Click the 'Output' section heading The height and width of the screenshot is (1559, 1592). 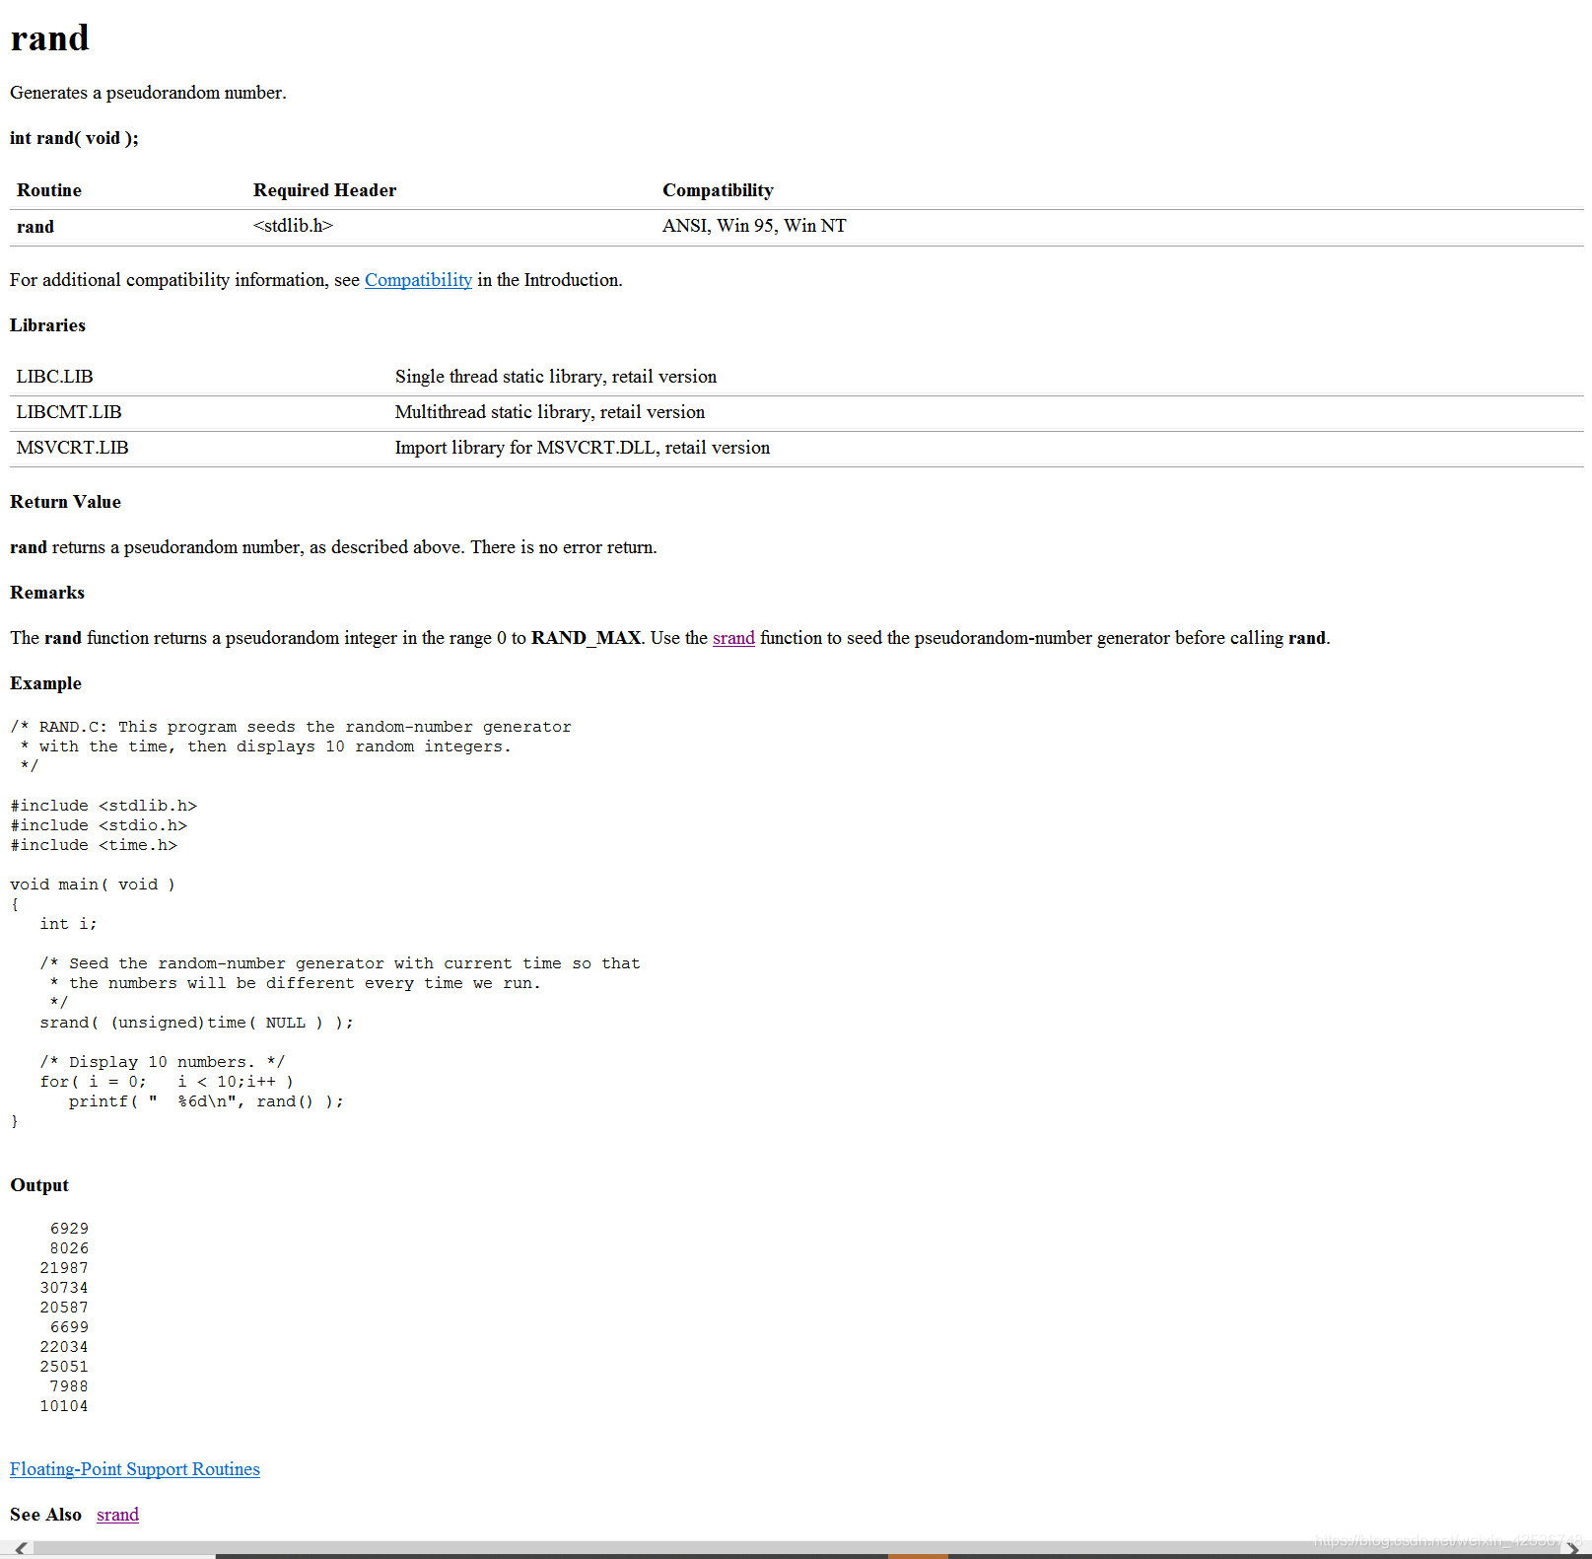coord(39,1185)
